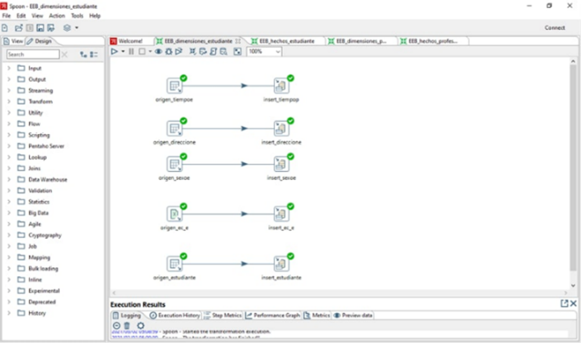Viewport: 581px width, 343px height.
Task: Select the insert_estudiante step icon
Action: 281,264
